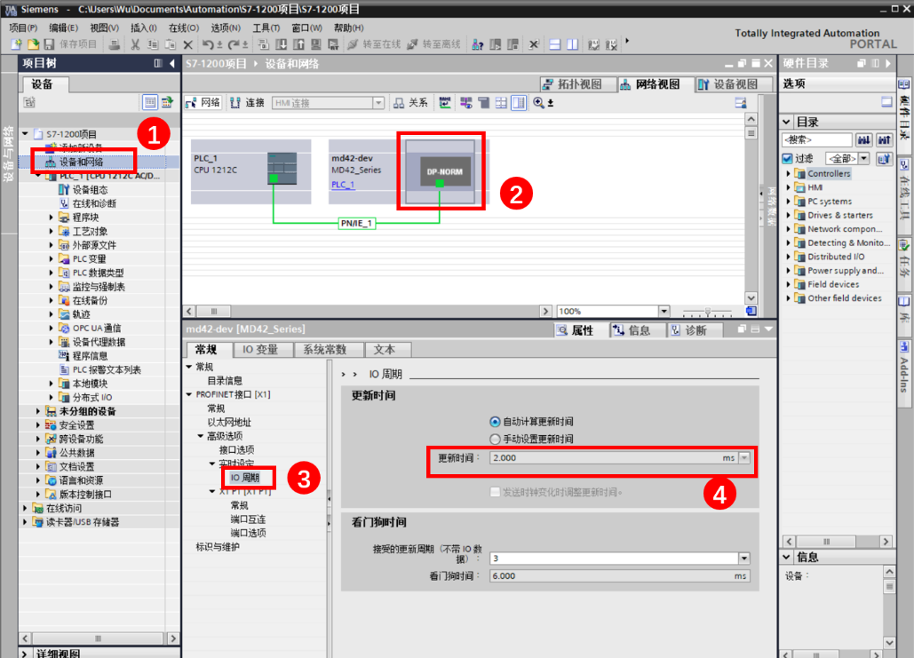Image resolution: width=914 pixels, height=658 pixels.
Task: Click the delete X icon in main toolbar
Action: tap(187, 44)
